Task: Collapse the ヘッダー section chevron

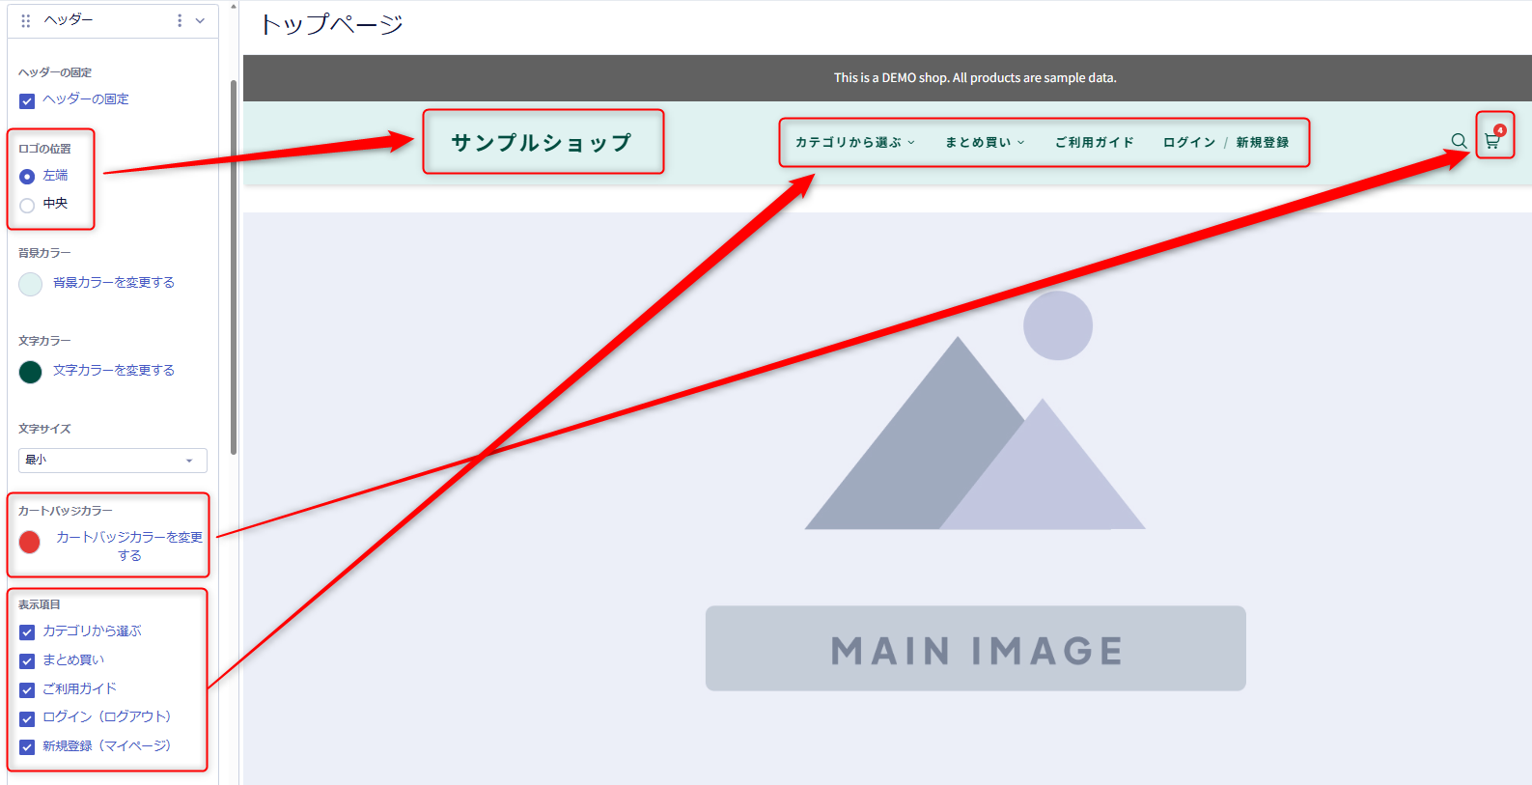Action: 200,20
